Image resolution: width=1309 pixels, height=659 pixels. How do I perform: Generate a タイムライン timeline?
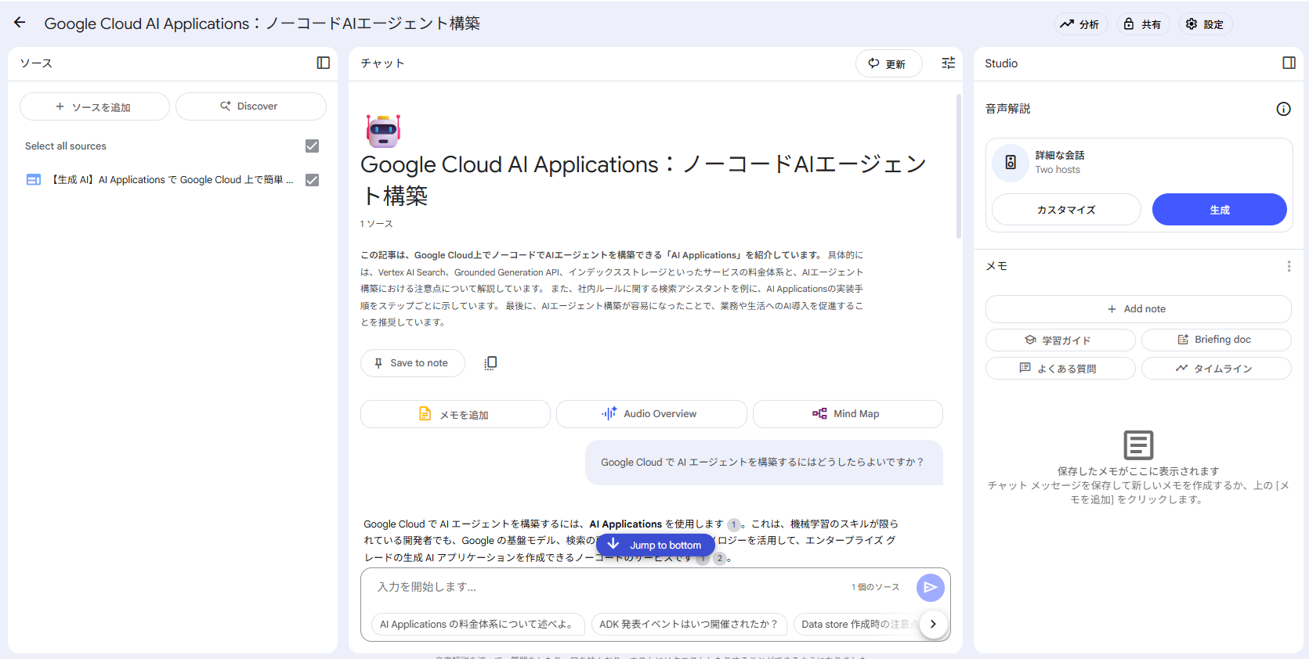tap(1216, 368)
